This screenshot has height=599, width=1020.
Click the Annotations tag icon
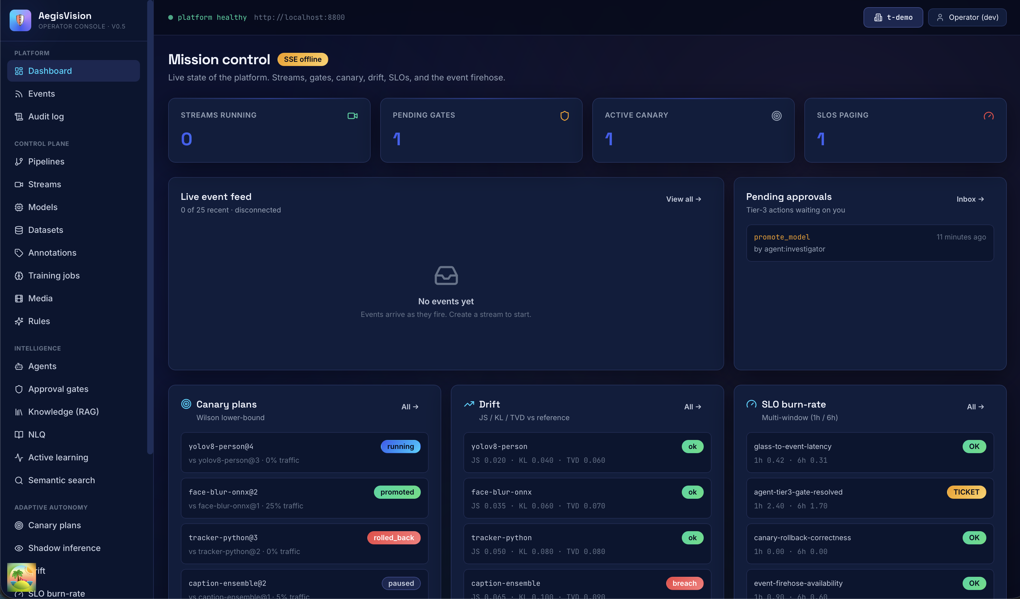pos(19,253)
